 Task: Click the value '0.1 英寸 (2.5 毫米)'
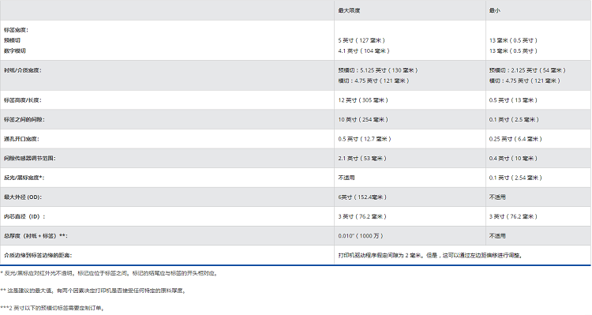coord(514,120)
